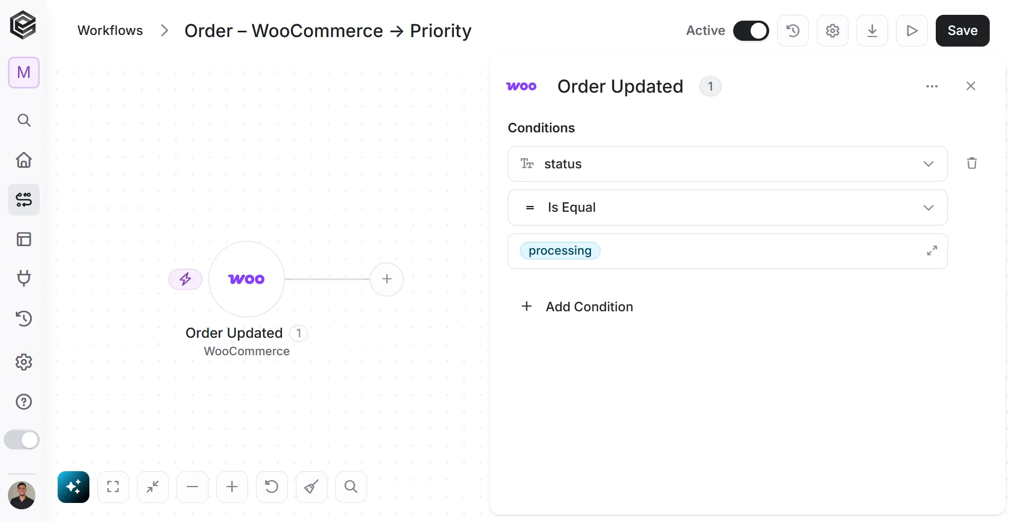Save the workflow

963,31
